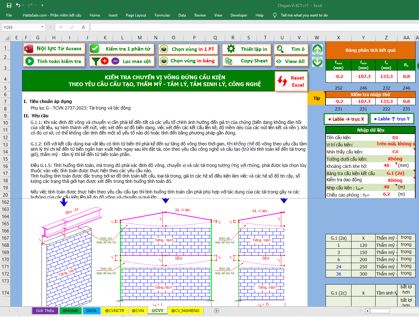The height and width of the screenshot is (317, 419).
Task: Click the Access database icon
Action: (29, 49)
